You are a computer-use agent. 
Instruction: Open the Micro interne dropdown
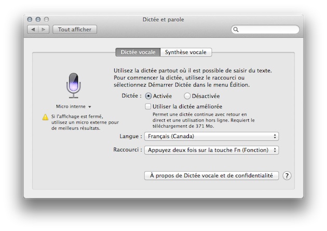pyautogui.click(x=73, y=106)
